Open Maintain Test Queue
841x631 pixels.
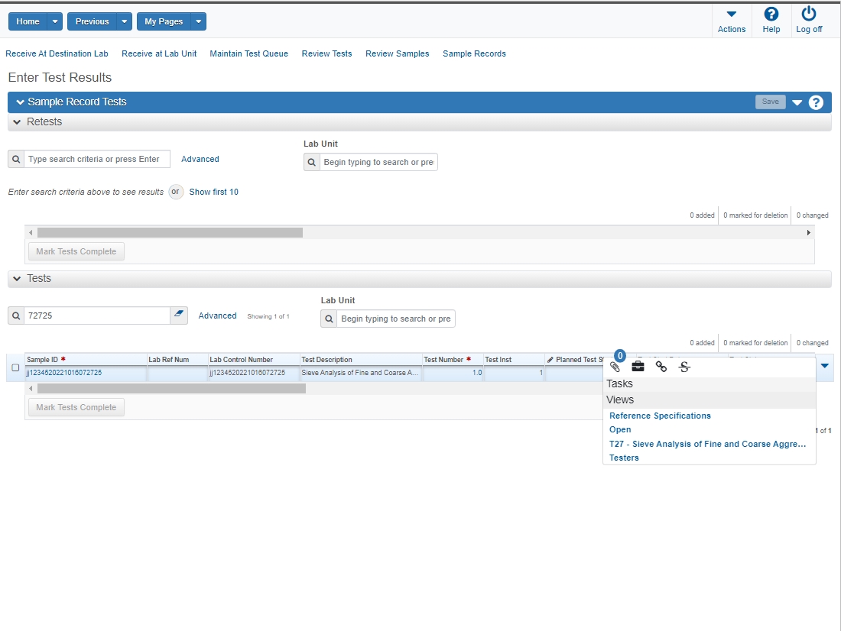pyautogui.click(x=249, y=53)
